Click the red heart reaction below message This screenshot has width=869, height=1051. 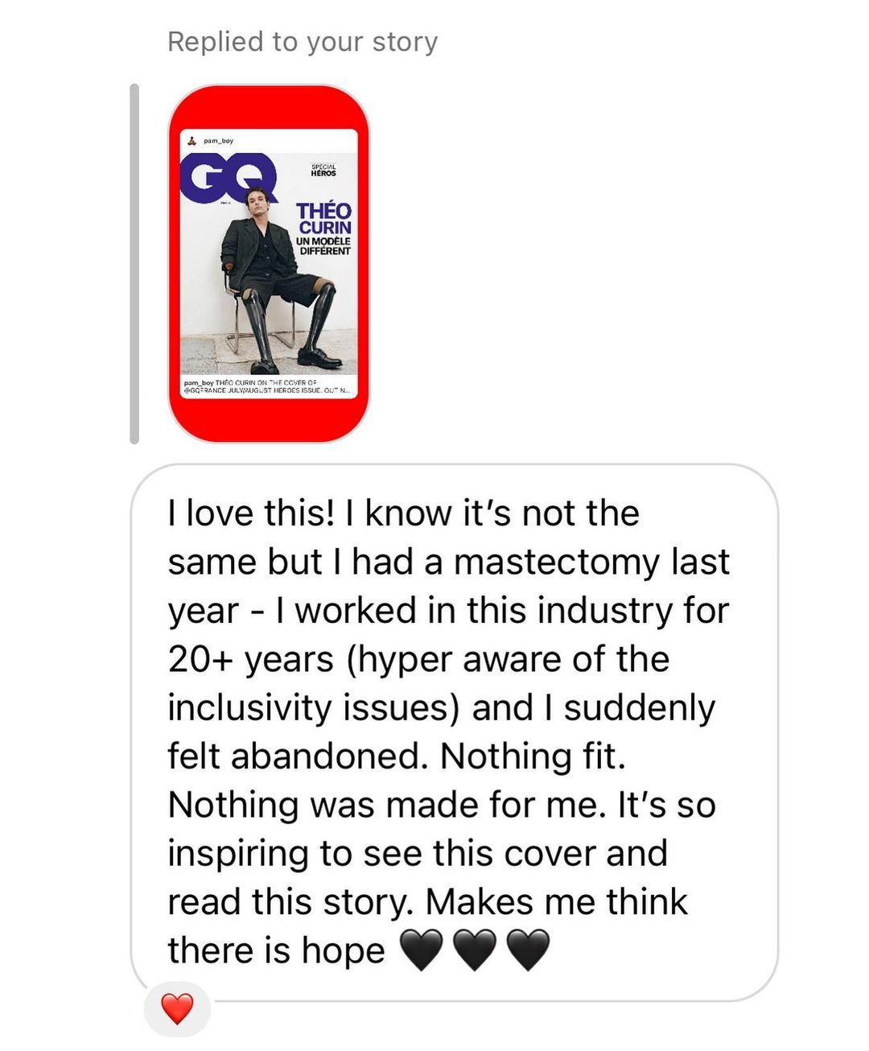(177, 1008)
